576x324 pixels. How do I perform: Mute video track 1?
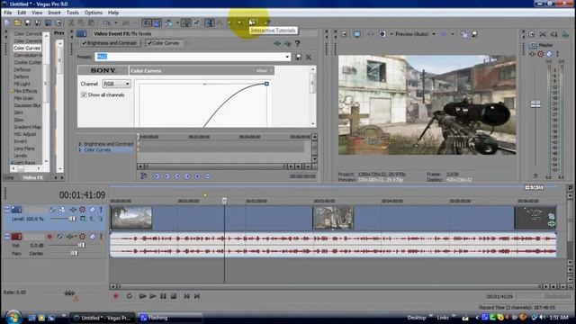point(92,210)
